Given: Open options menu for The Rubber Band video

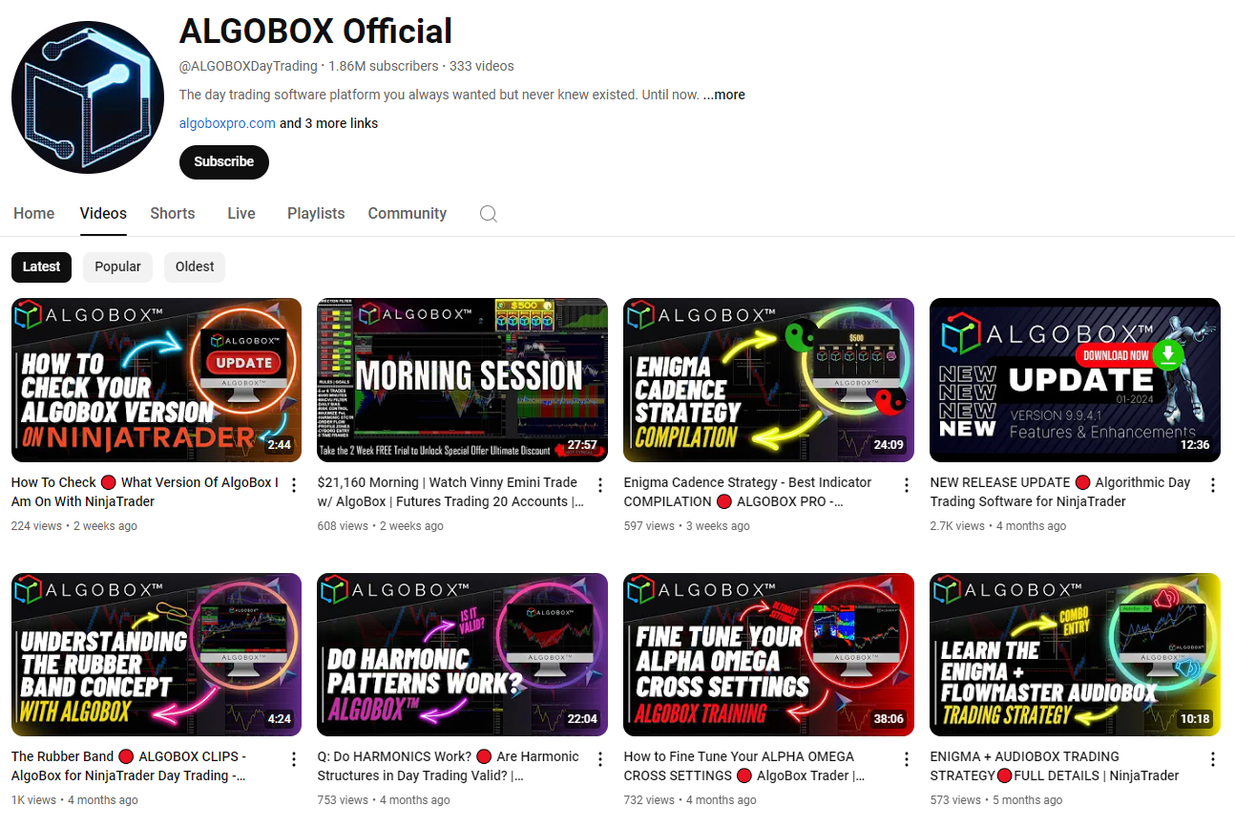Looking at the screenshot, I should pyautogui.click(x=294, y=759).
